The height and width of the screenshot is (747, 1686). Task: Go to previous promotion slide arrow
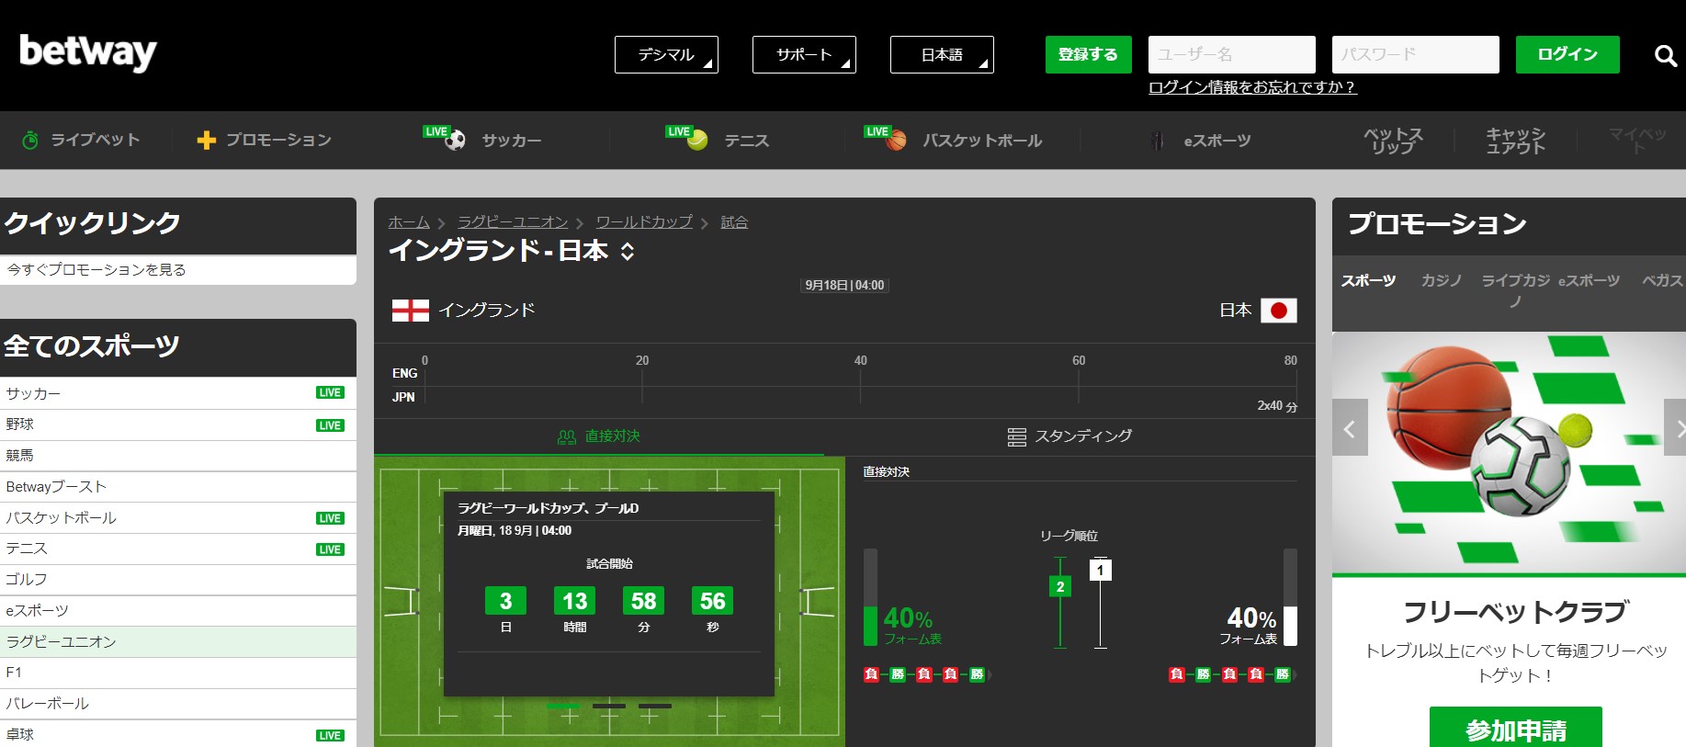pos(1350,427)
